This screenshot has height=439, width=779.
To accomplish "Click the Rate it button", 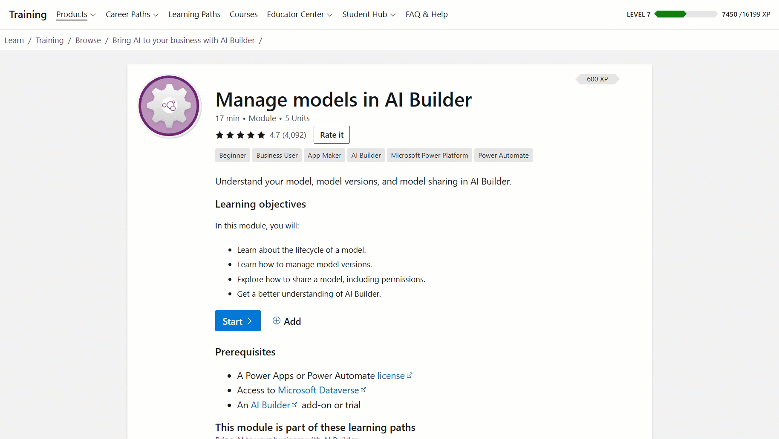I will 331,135.
